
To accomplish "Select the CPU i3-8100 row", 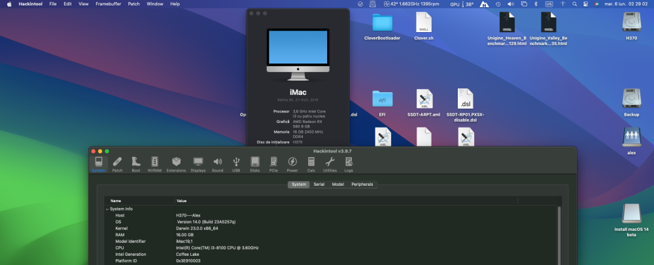I will [x=331, y=248].
